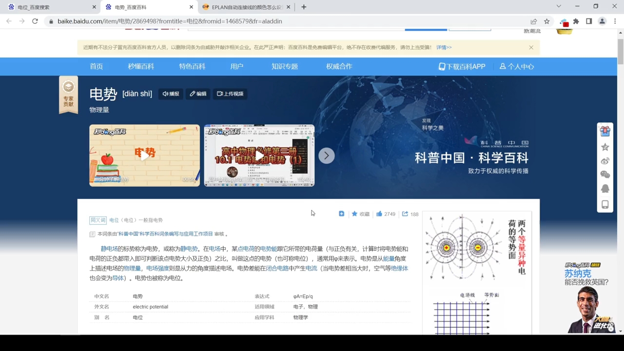
Task: Go back to previous page in Chrome
Action: point(9,21)
